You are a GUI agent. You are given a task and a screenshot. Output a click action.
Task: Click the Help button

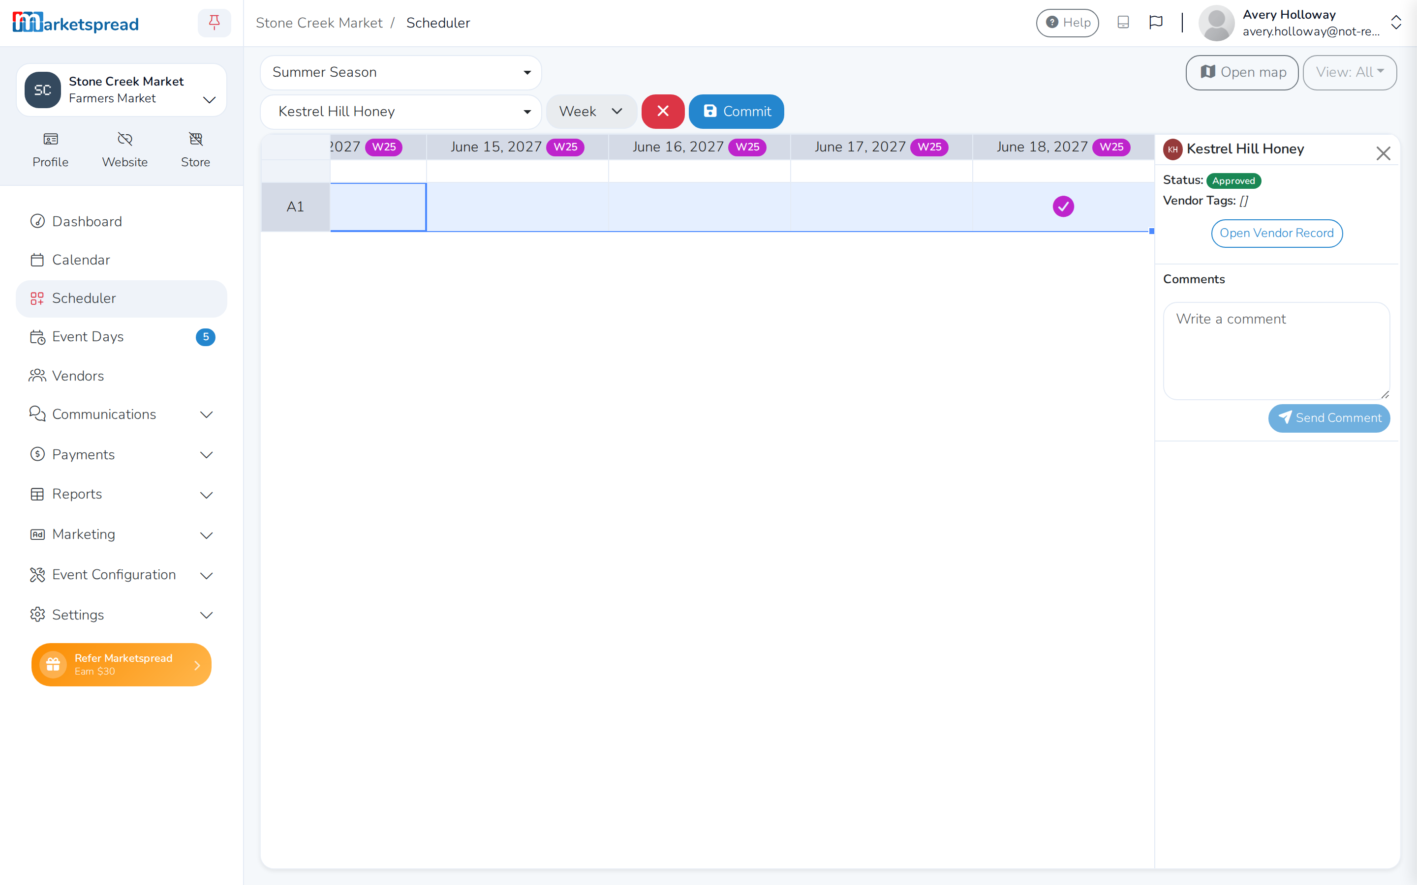point(1068,23)
